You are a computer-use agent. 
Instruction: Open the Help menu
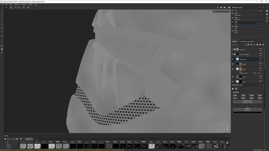click(35, 5)
